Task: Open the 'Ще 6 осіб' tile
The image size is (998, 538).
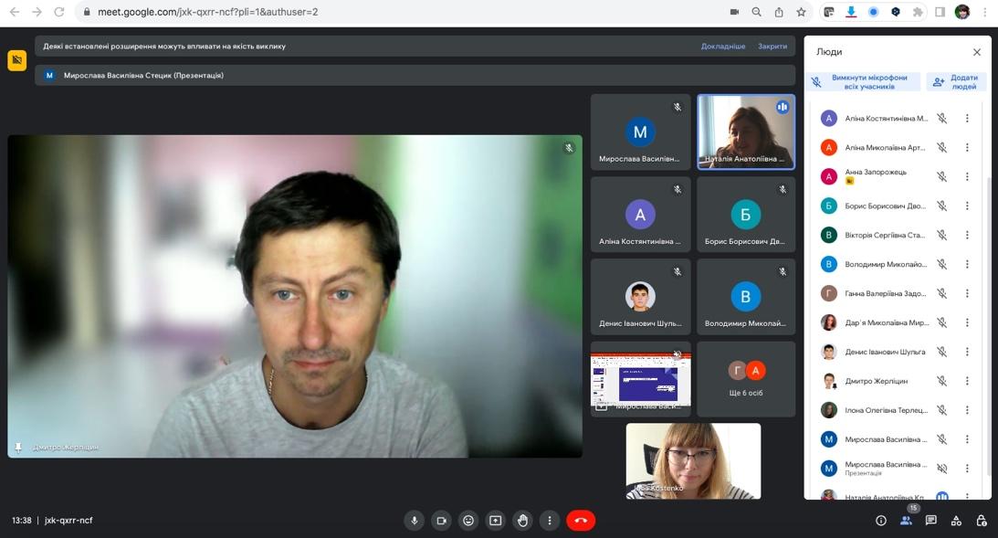Action: tap(746, 379)
